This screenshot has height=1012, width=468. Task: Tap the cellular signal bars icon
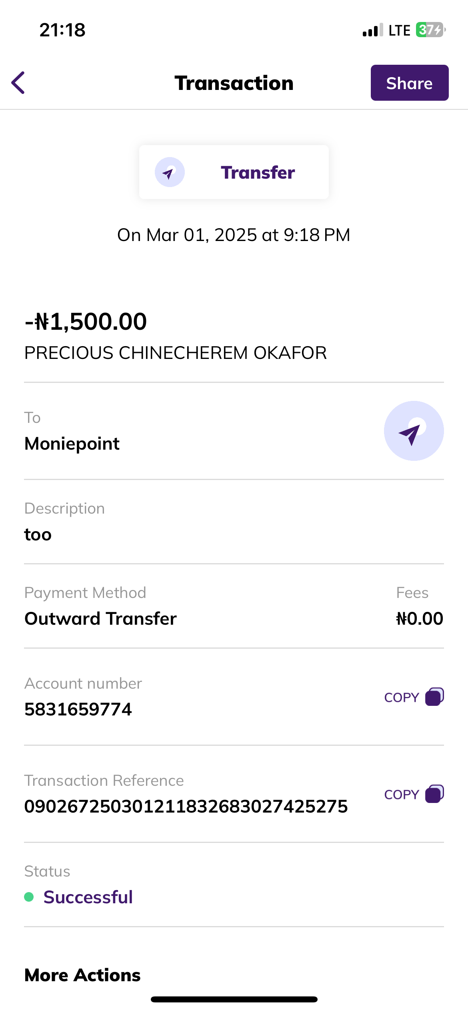(x=372, y=30)
